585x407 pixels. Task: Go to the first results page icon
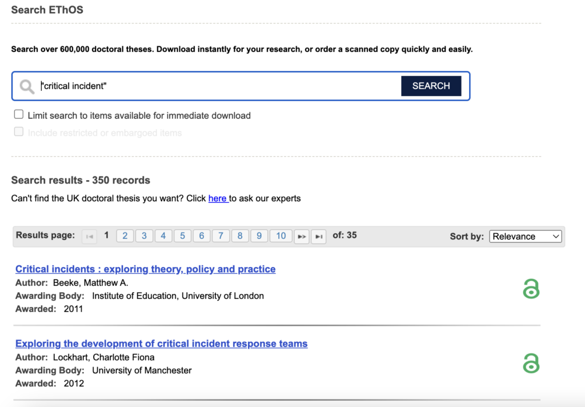(x=90, y=236)
